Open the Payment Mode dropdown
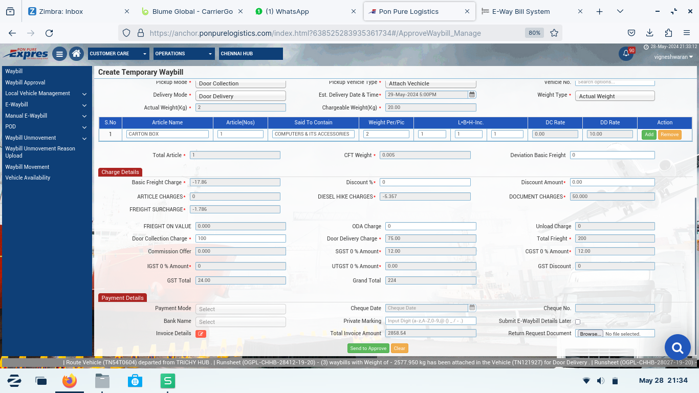Viewport: 699px width, 393px height. coord(242,309)
